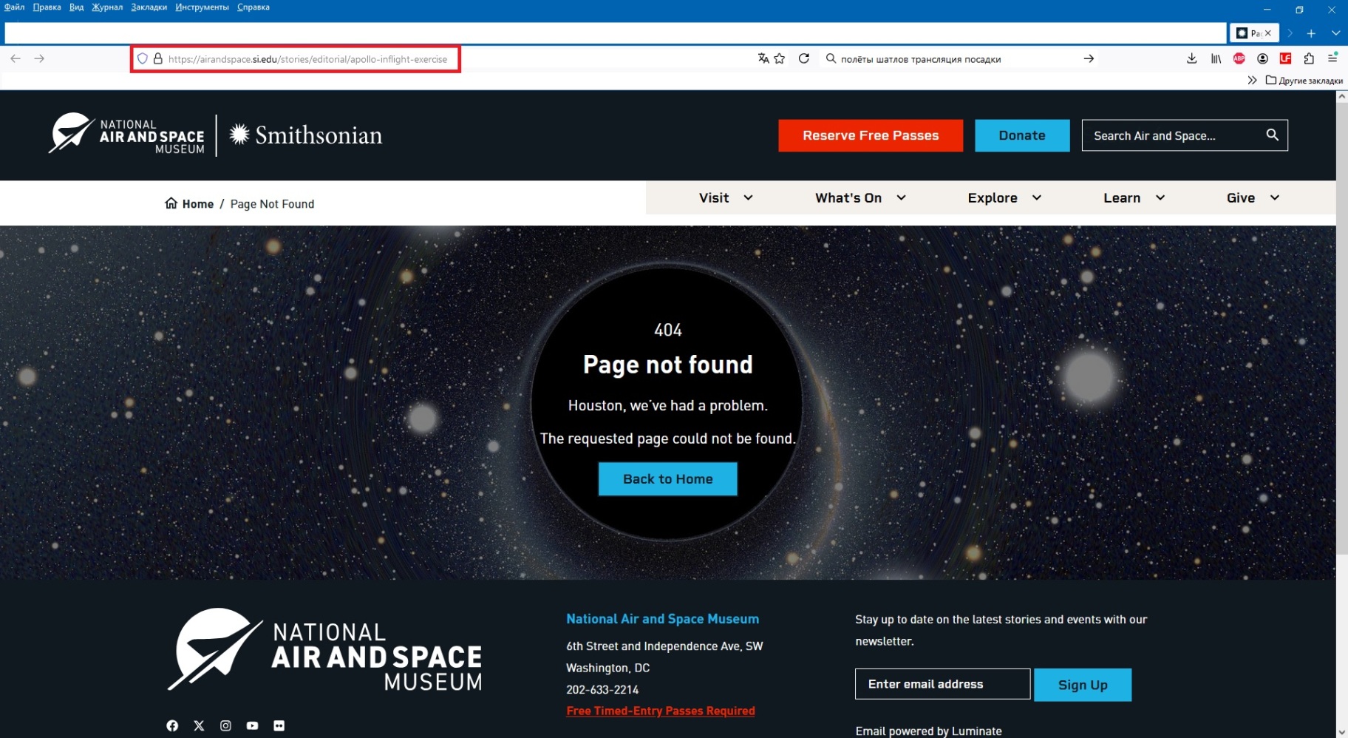The image size is (1348, 738).
Task: Open the National Air and Space Museum footer link
Action: coord(662,619)
